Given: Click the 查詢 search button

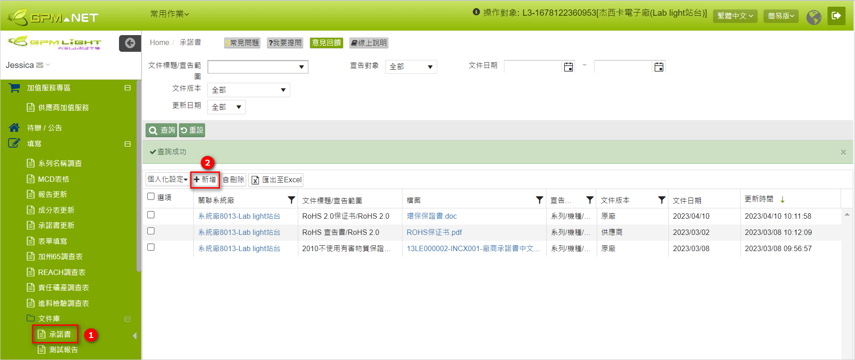Looking at the screenshot, I should pyautogui.click(x=161, y=130).
